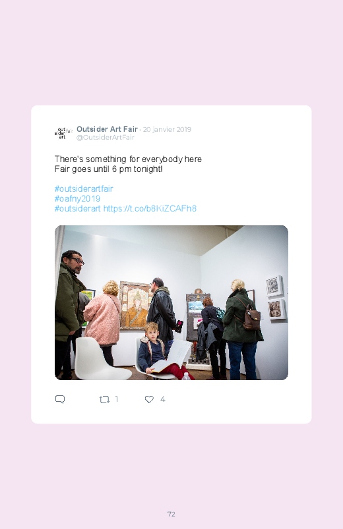Click the Outsider Art Fair account name
This screenshot has width=343, height=529.
point(107,129)
